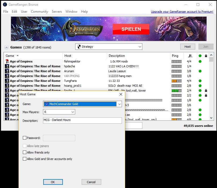Click the games list scroll down arrow

pyautogui.click(x=211, y=118)
